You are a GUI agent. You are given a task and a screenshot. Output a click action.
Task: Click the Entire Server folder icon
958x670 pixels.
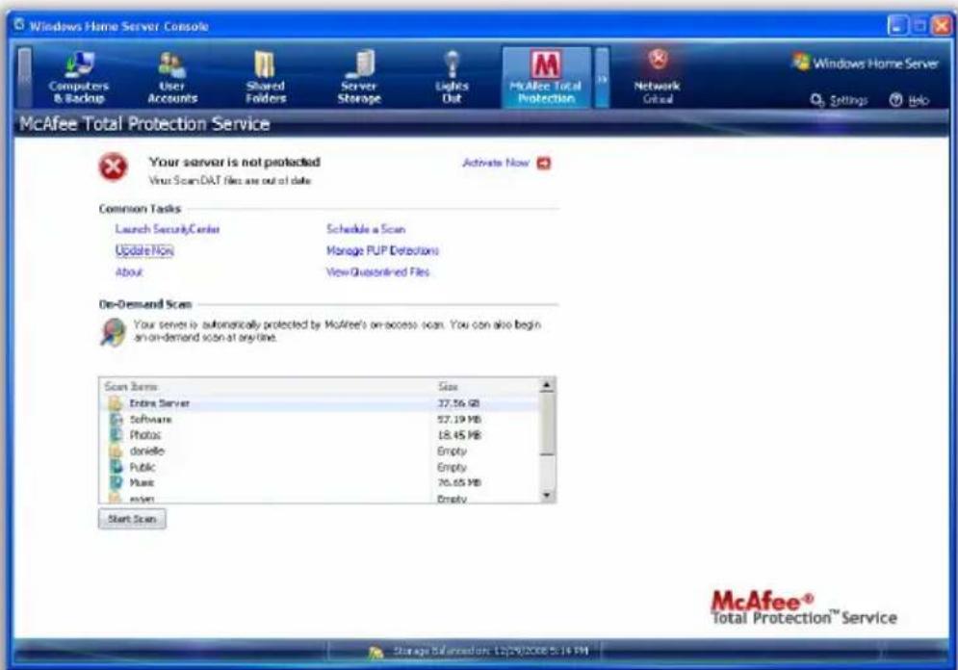116,403
